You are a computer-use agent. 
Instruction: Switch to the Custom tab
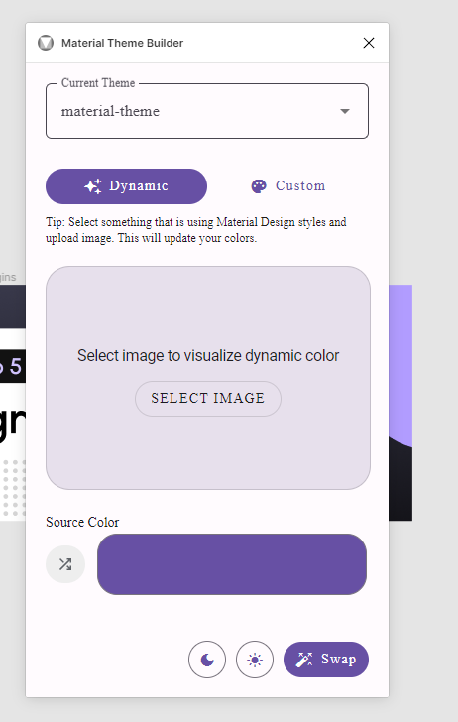coord(288,186)
